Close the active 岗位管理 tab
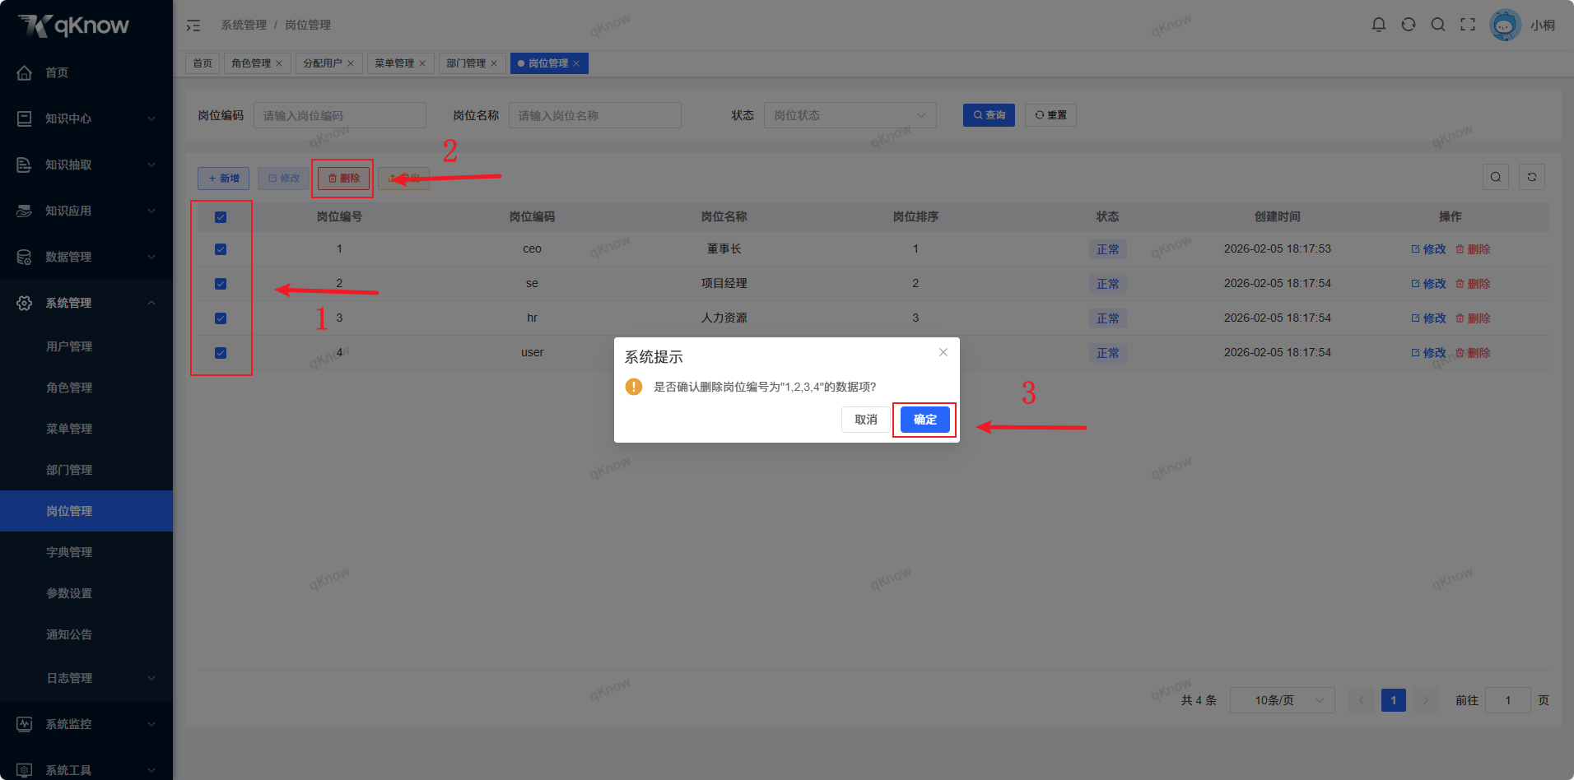The width and height of the screenshot is (1574, 780). tap(576, 63)
